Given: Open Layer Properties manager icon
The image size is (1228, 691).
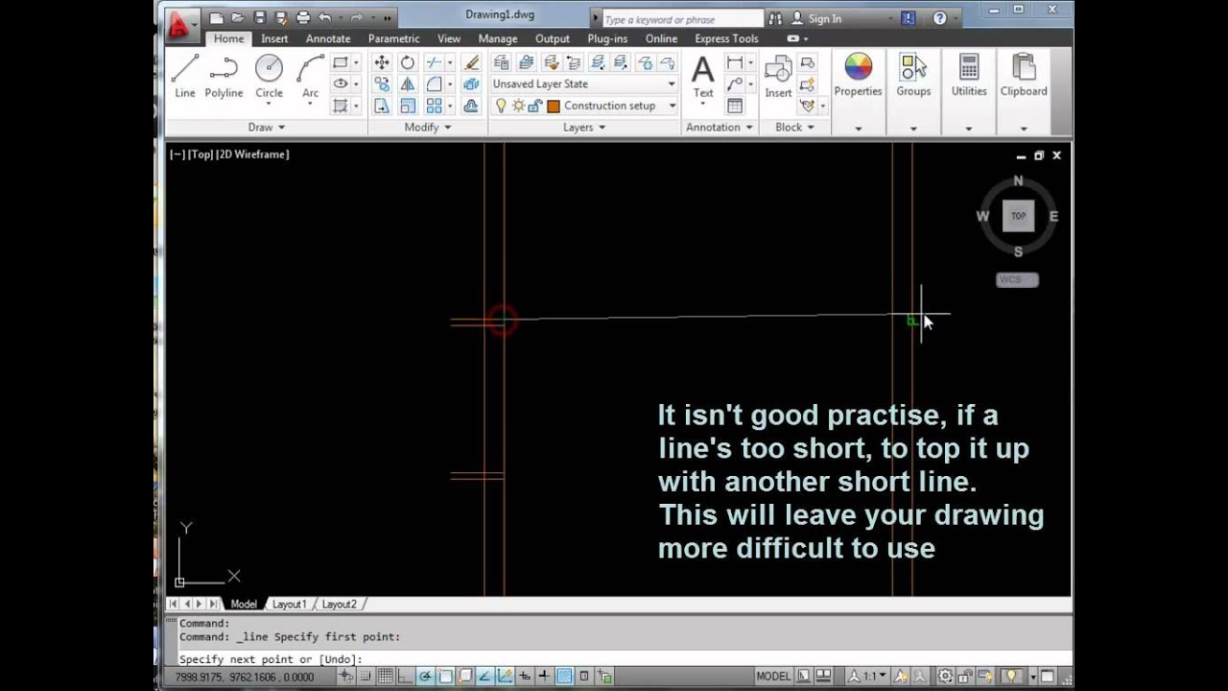Looking at the screenshot, I should tap(501, 62).
